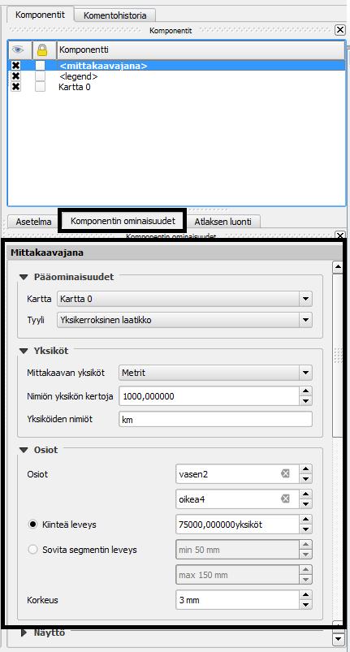Open the Mittakaavan yksiköt dropdown
This screenshot has height=652, width=350.
[305, 373]
